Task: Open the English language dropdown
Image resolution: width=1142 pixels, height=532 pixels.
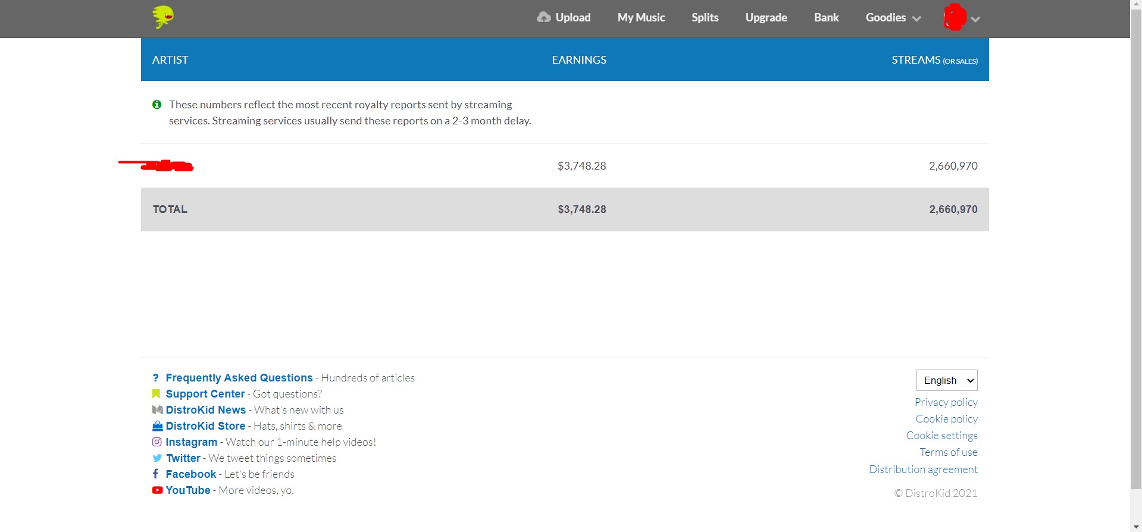Action: click(x=947, y=380)
